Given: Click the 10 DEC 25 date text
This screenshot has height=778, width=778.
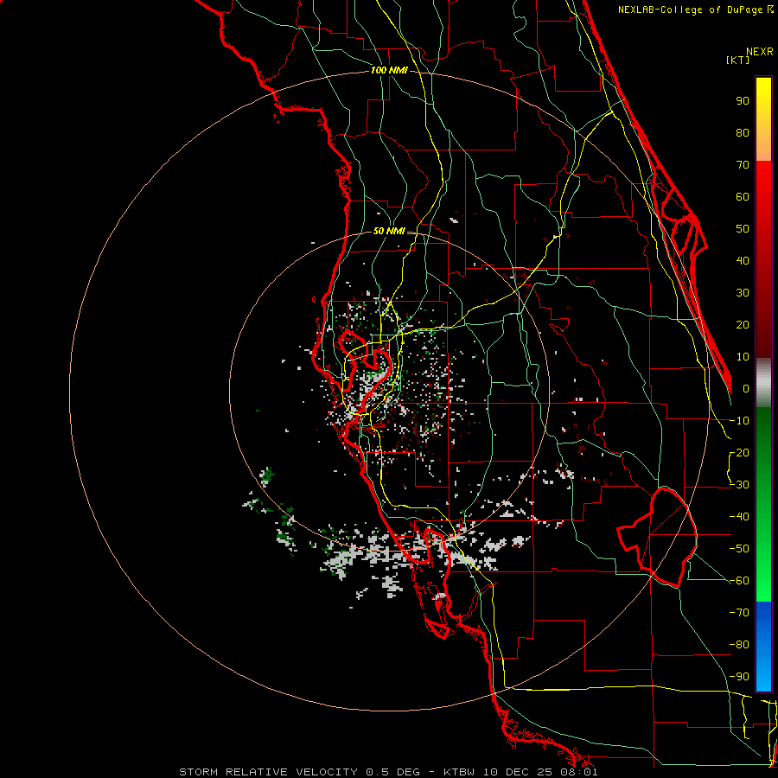Looking at the screenshot, I should pyautogui.click(x=520, y=772).
